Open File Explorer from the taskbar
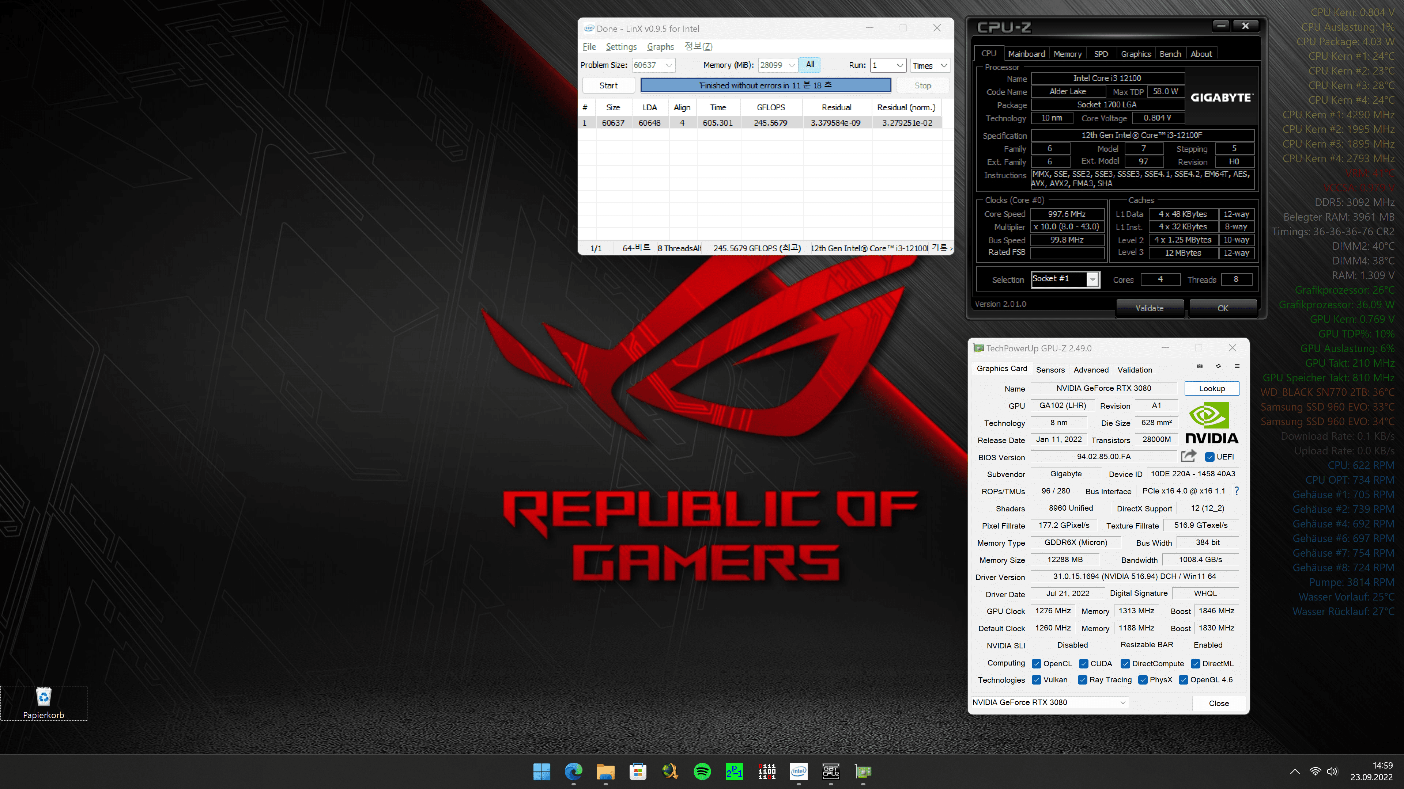1404x789 pixels. tap(605, 771)
